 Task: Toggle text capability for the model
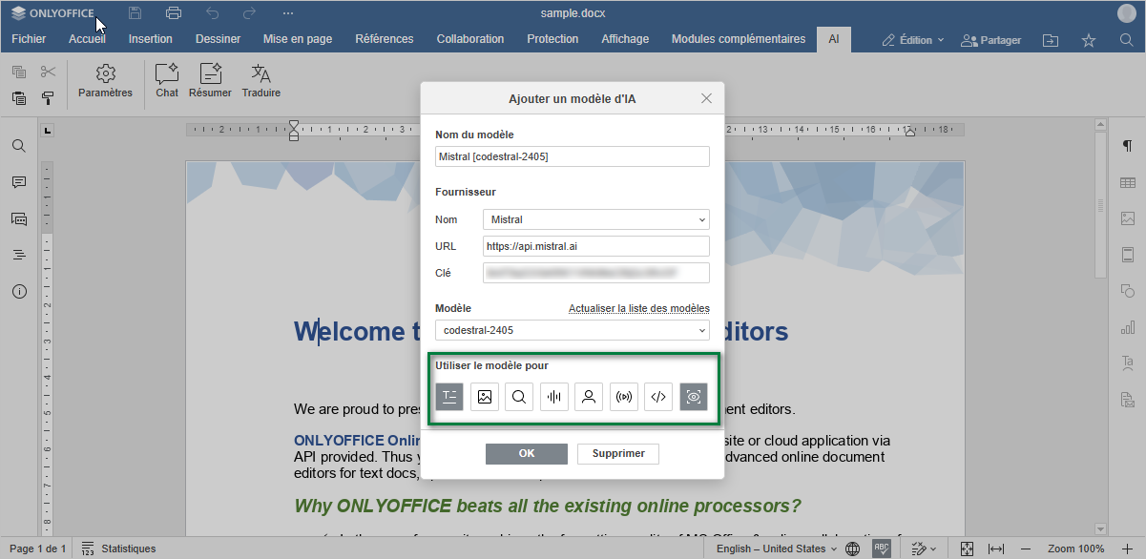(x=449, y=397)
